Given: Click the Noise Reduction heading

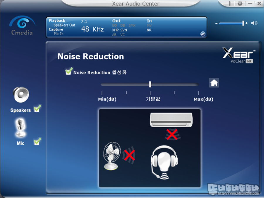Looking at the screenshot, I should click(91, 56).
